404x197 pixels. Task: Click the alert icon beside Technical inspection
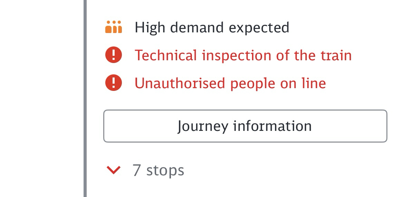[114, 55]
